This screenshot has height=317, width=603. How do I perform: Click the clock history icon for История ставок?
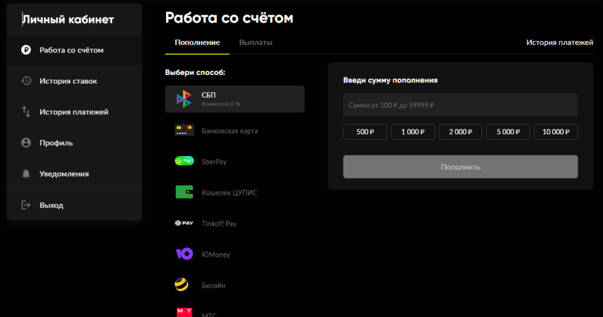pyautogui.click(x=26, y=81)
